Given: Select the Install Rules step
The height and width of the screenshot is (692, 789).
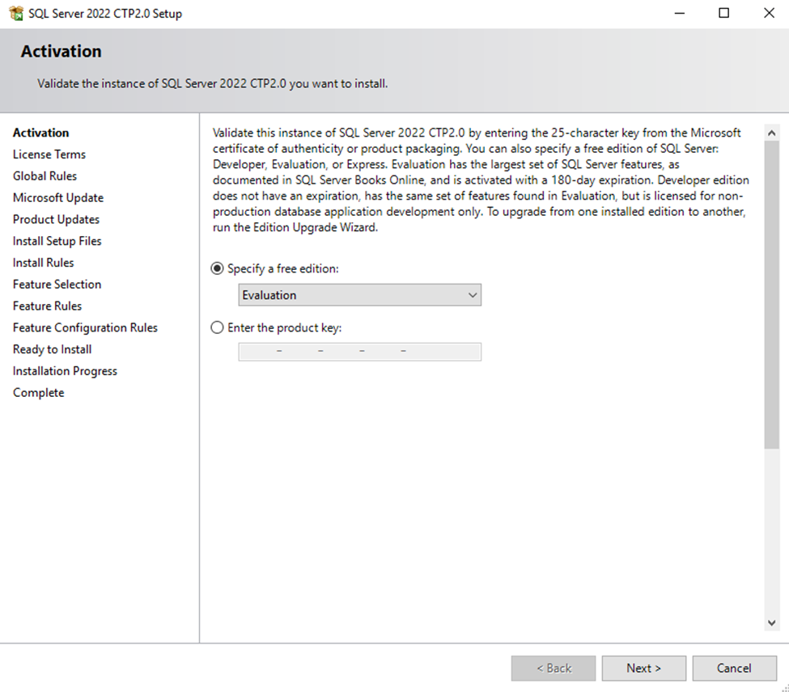Looking at the screenshot, I should point(43,262).
